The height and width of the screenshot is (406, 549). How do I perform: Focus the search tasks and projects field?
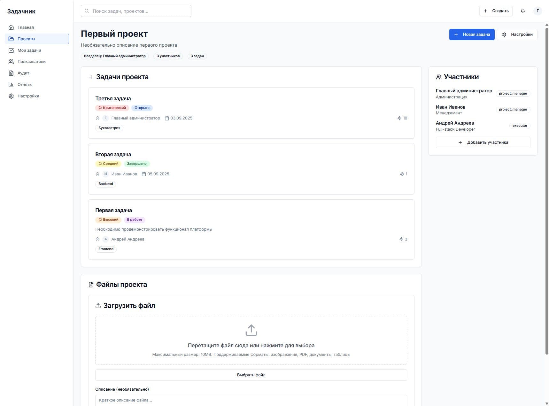click(x=136, y=11)
